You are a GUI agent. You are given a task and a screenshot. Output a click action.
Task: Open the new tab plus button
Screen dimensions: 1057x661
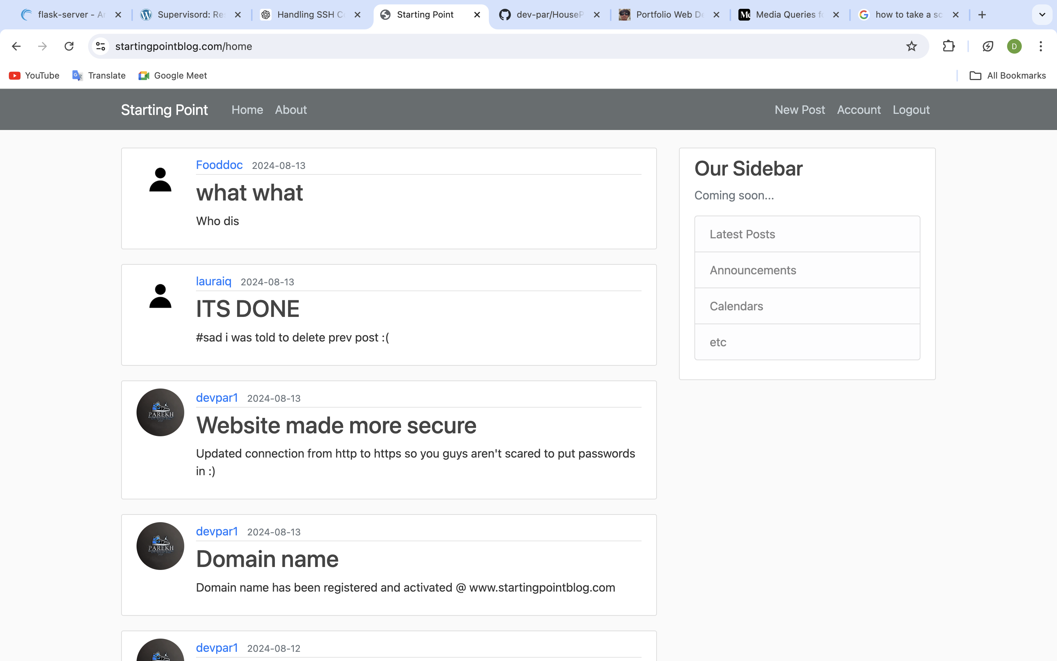(982, 15)
